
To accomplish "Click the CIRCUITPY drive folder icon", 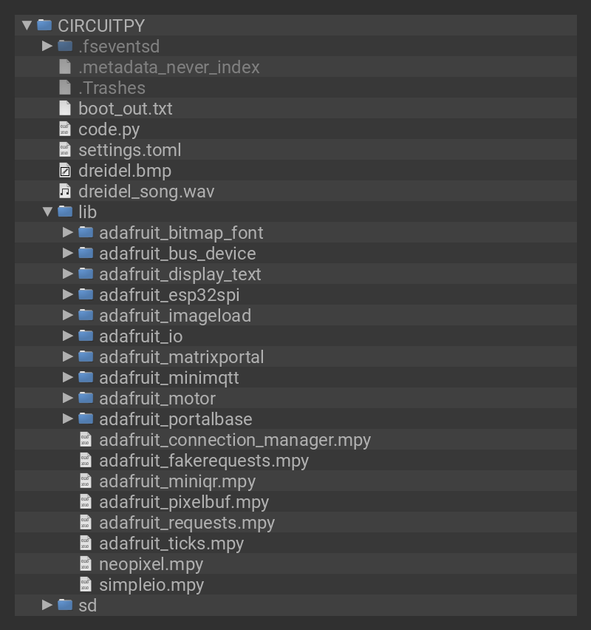I will pos(44,25).
